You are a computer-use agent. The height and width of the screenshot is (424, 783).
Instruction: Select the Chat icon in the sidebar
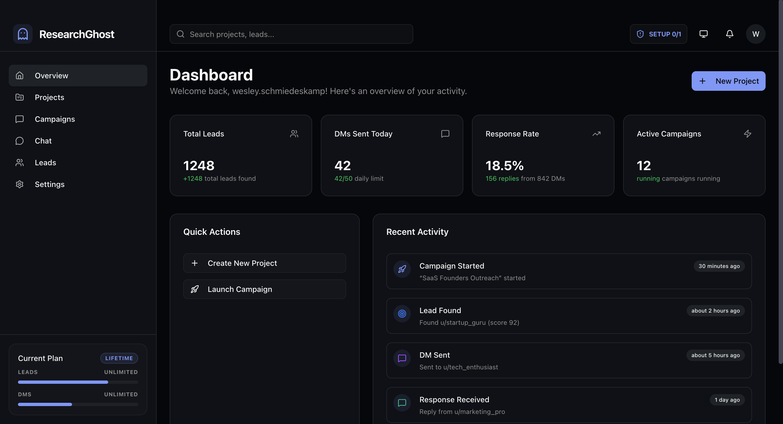19,141
